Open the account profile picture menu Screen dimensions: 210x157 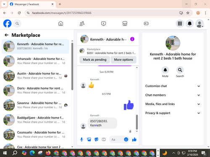tap(199, 23)
